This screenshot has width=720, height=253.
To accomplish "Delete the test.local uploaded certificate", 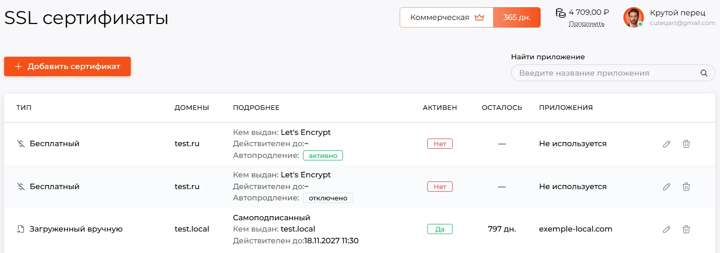I will pos(686,229).
